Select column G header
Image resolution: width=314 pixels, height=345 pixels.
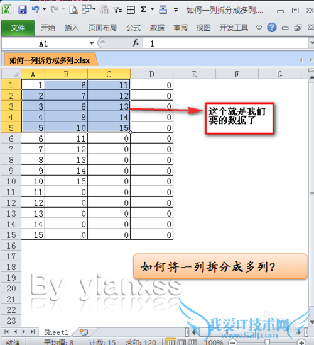pos(279,74)
